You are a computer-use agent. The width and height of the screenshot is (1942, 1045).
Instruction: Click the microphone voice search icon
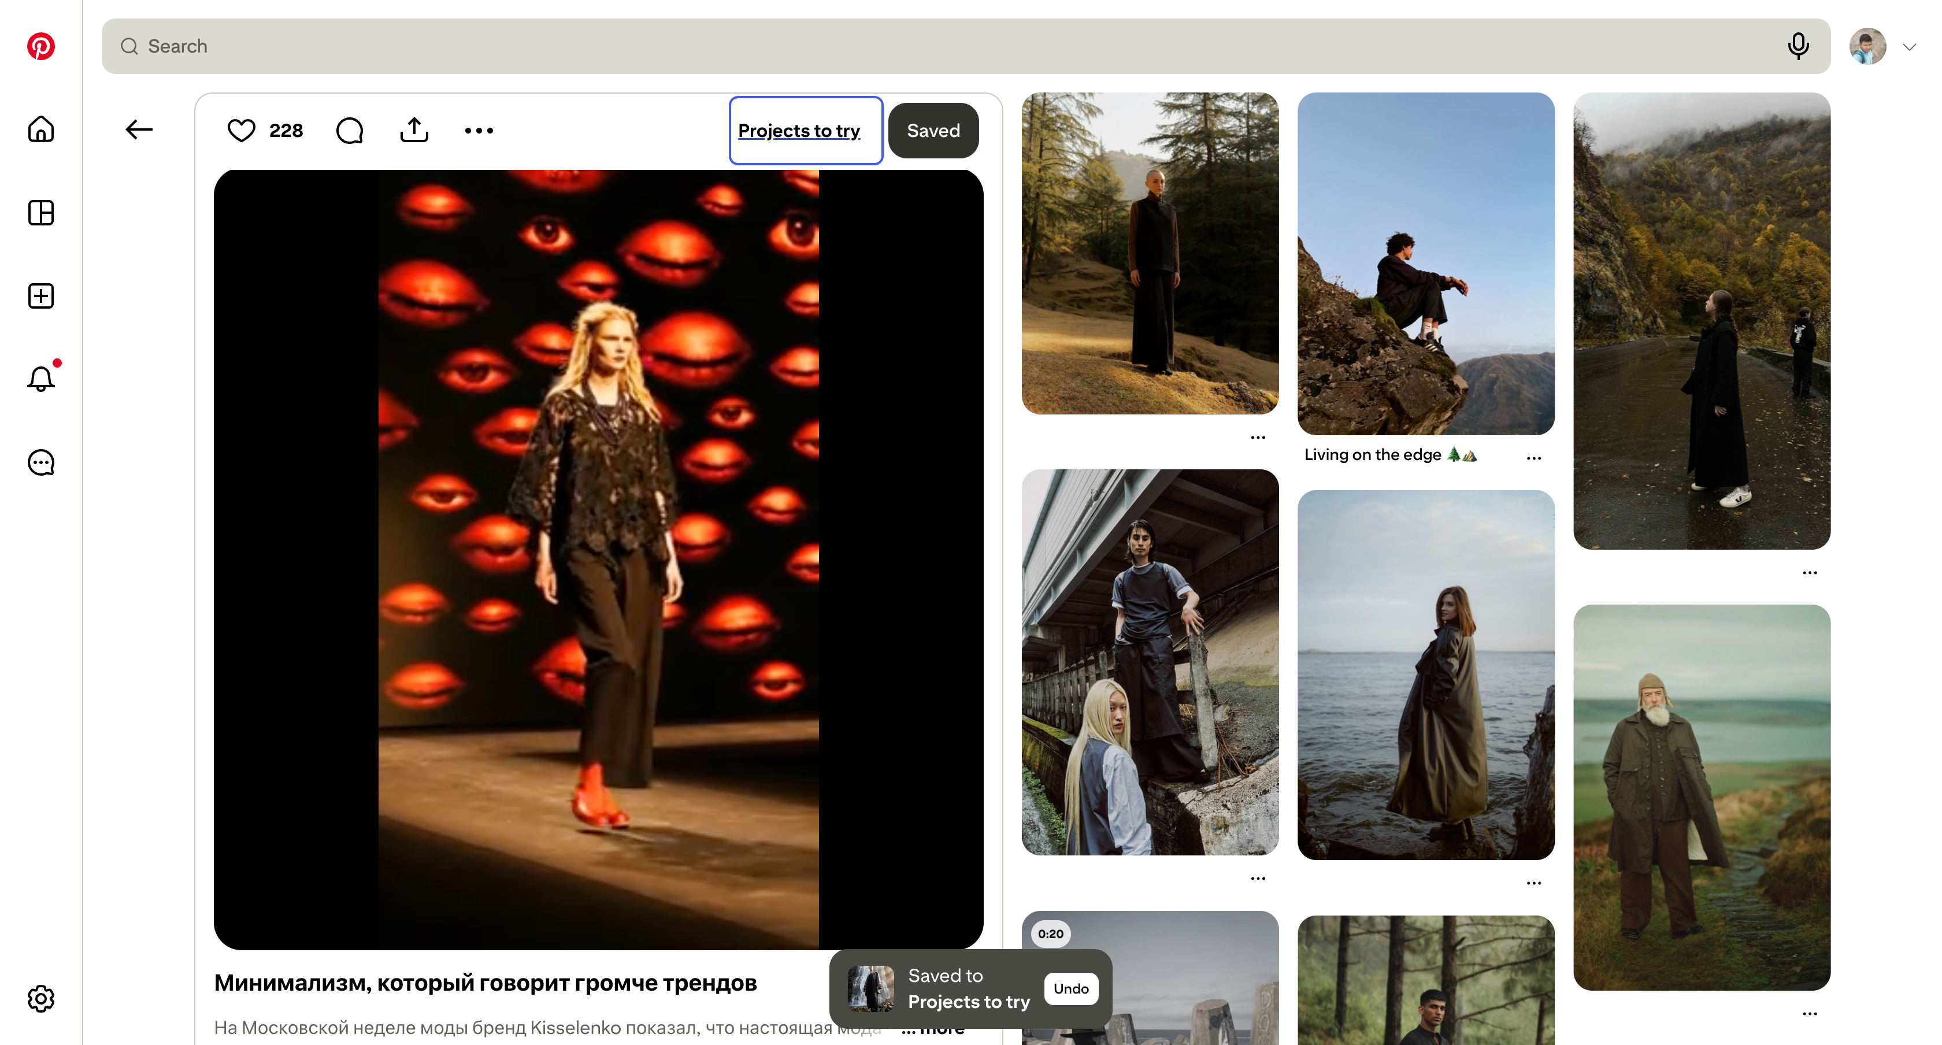point(1798,46)
